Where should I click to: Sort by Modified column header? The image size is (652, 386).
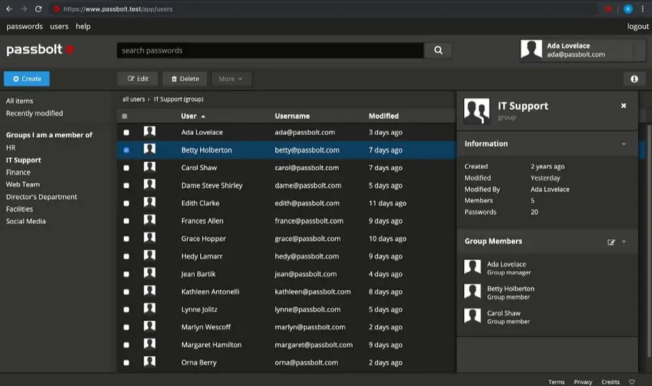point(383,116)
